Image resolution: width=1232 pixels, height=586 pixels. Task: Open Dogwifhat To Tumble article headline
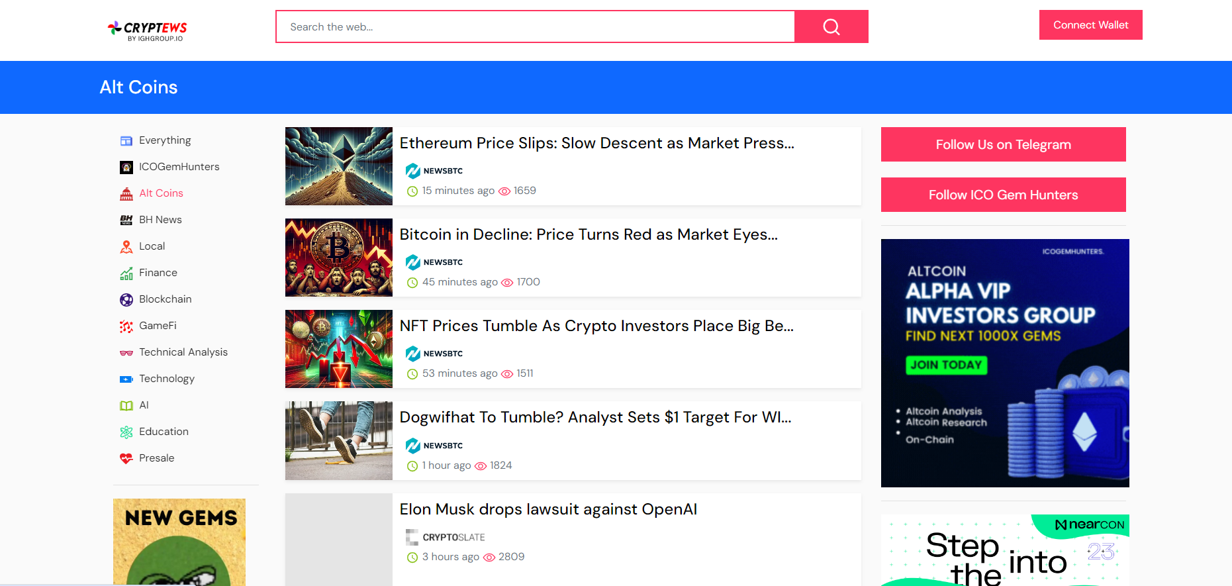click(x=595, y=417)
